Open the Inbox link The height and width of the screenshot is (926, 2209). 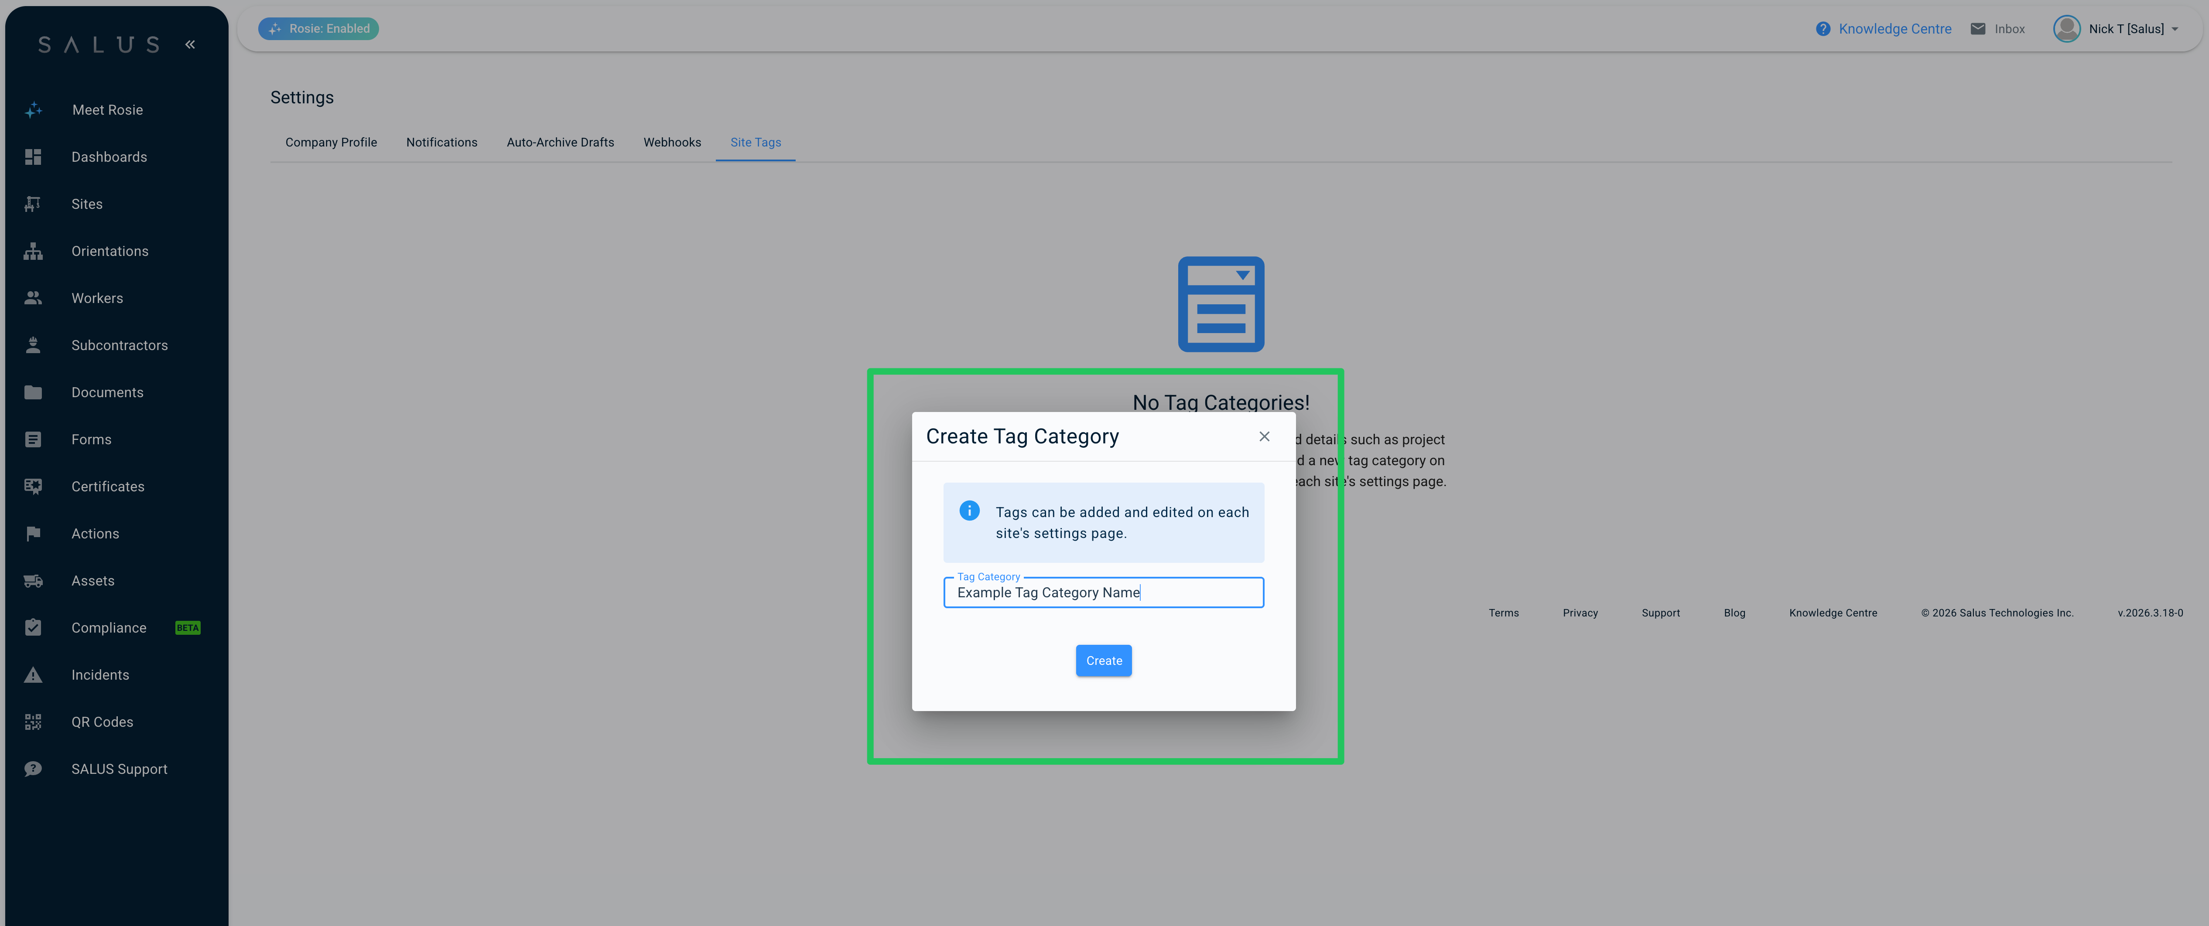click(x=2009, y=29)
